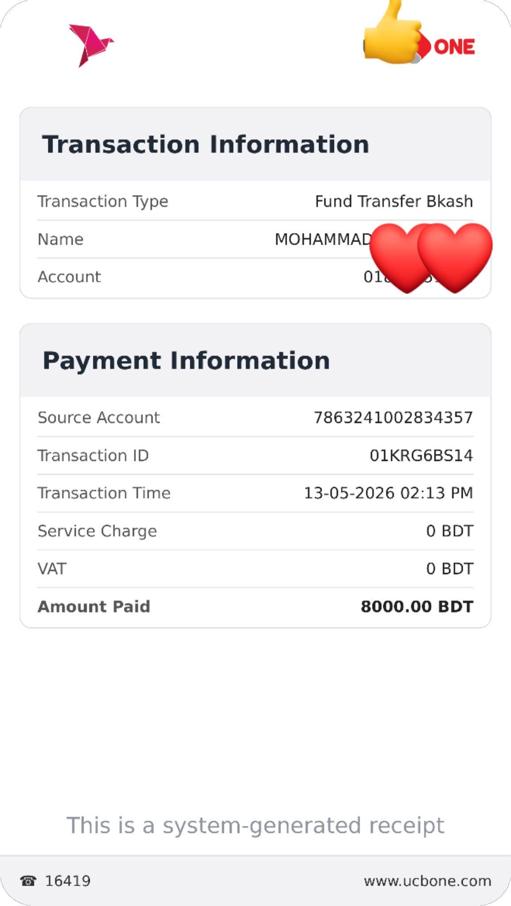Click the Fund Transfer Bkash value

(394, 201)
